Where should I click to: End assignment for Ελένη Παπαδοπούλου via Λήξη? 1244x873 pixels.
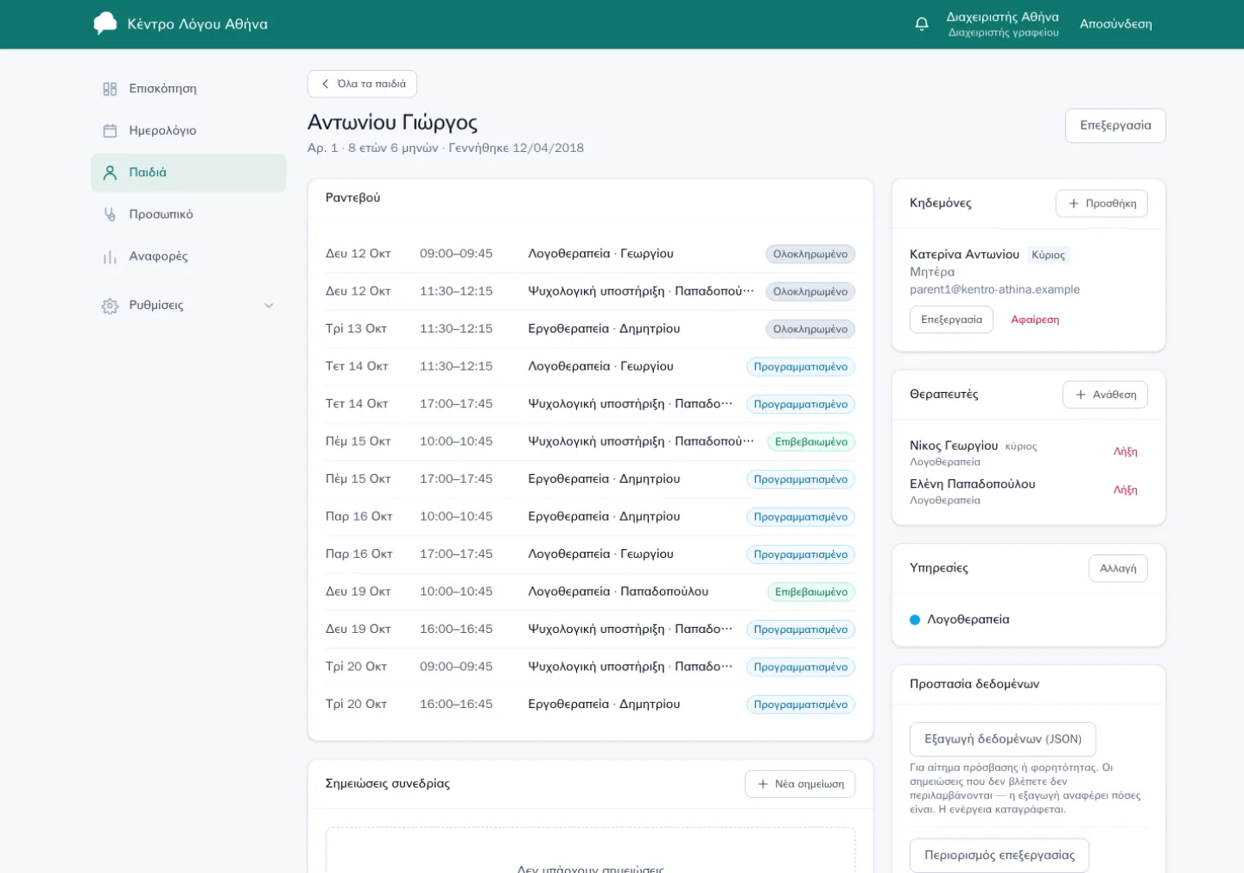(x=1125, y=490)
